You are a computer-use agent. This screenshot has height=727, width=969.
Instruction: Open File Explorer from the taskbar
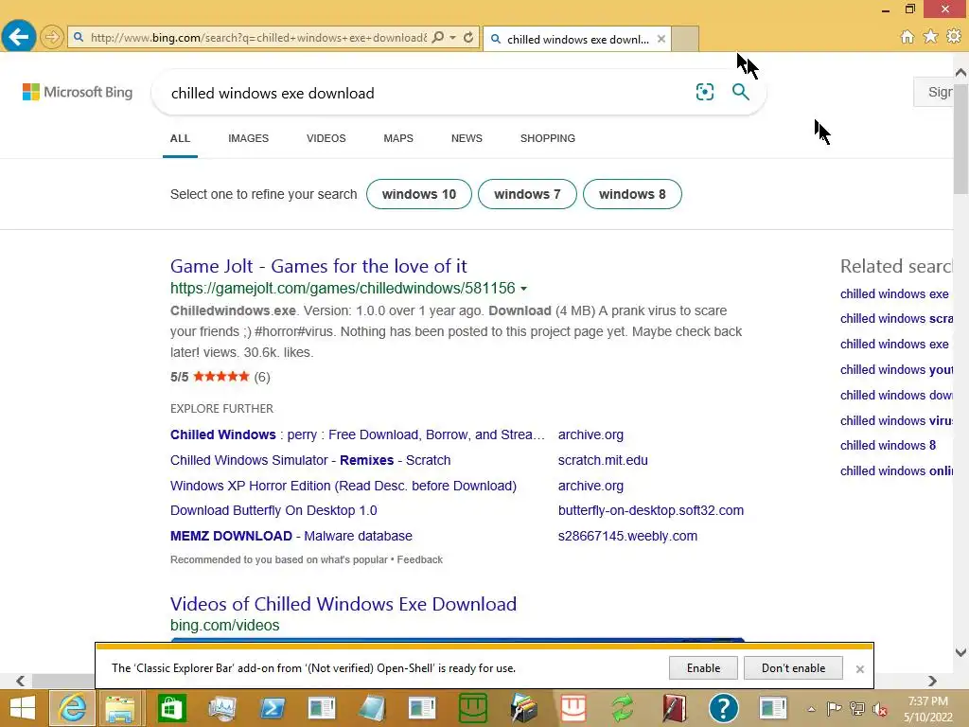pyautogui.click(x=120, y=708)
